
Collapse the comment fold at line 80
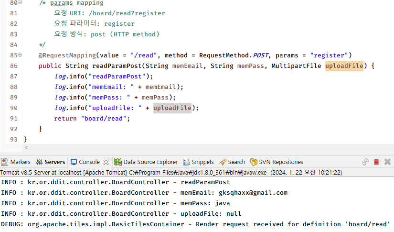20,2
